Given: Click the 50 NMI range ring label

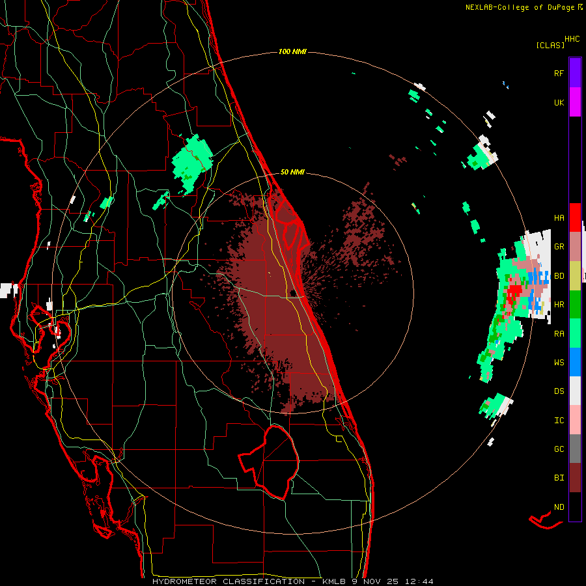Looking at the screenshot, I should click(x=292, y=172).
